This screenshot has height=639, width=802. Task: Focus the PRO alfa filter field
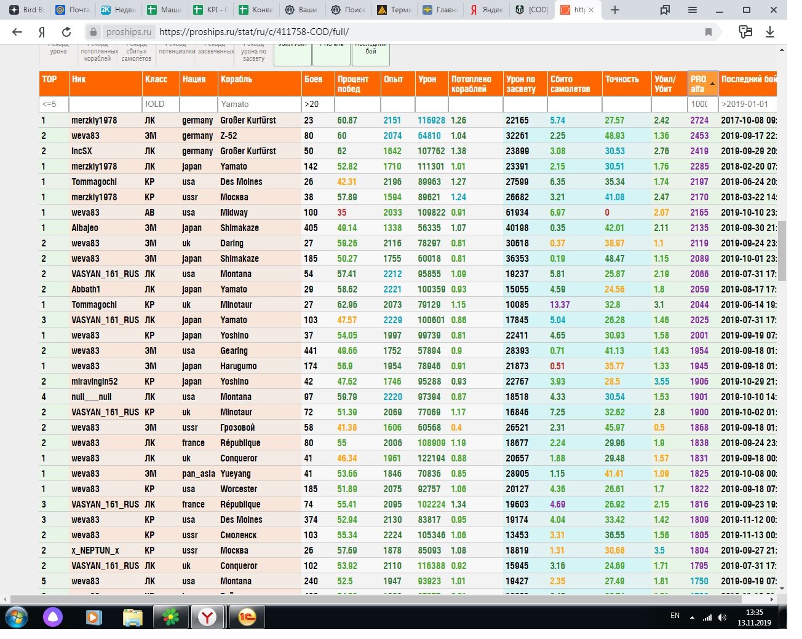702,104
